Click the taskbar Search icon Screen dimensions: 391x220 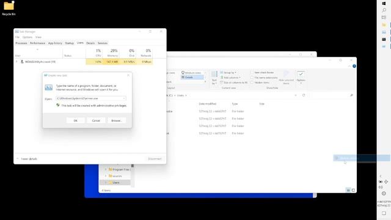click(x=384, y=10)
